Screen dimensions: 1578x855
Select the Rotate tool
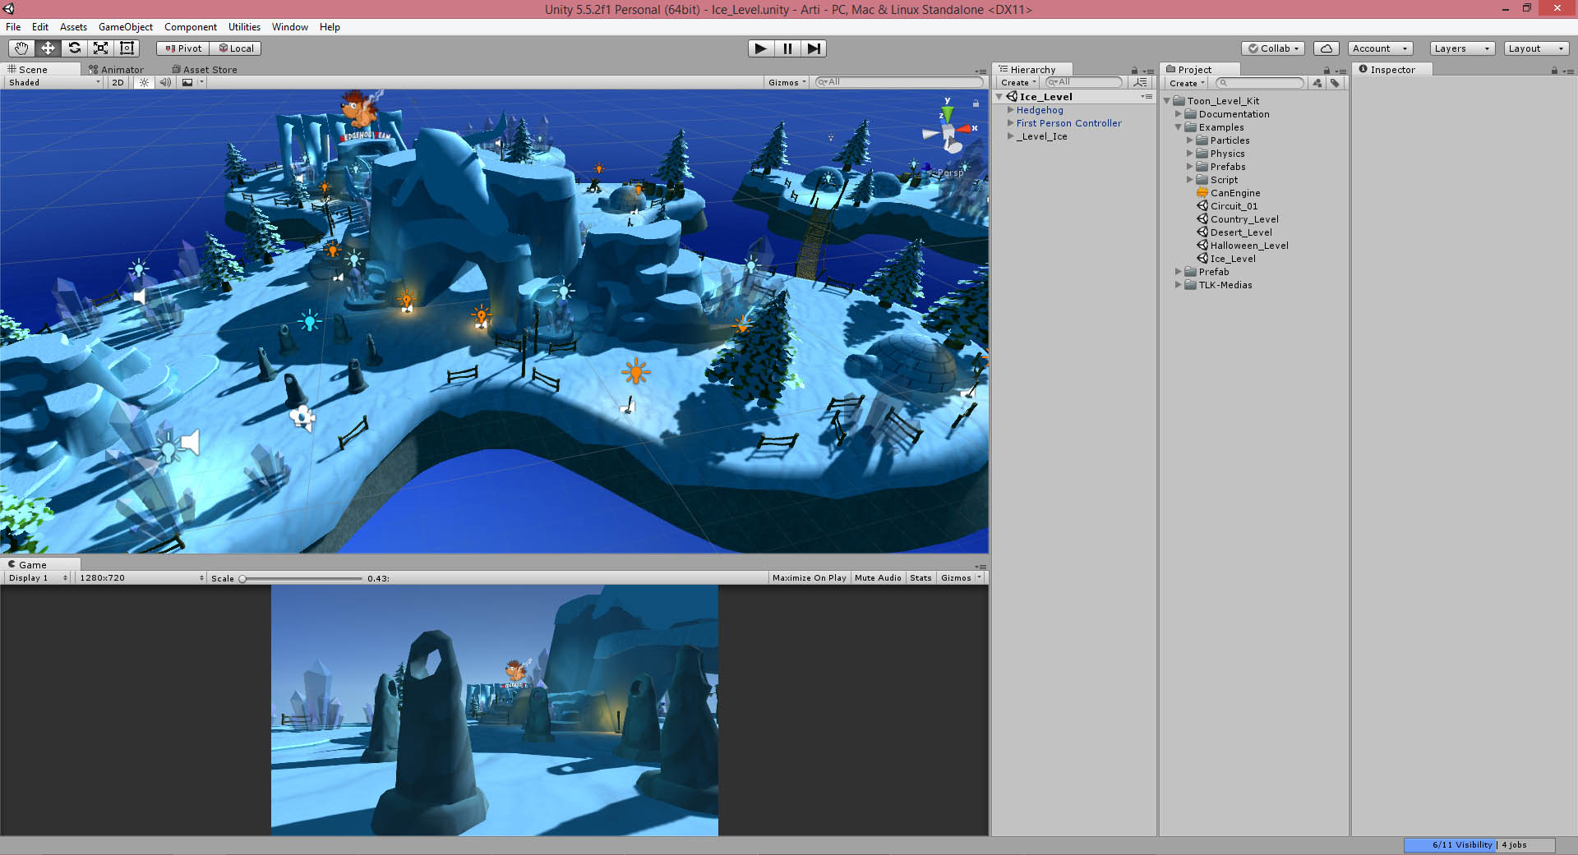click(x=74, y=48)
